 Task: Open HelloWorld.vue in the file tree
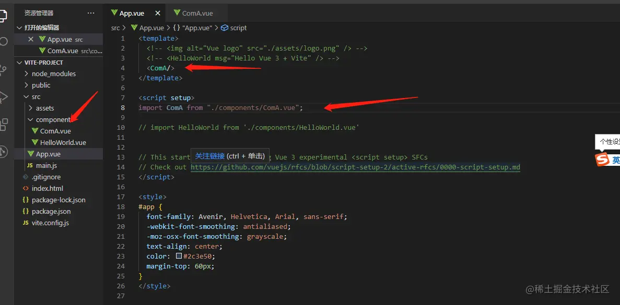point(63,142)
